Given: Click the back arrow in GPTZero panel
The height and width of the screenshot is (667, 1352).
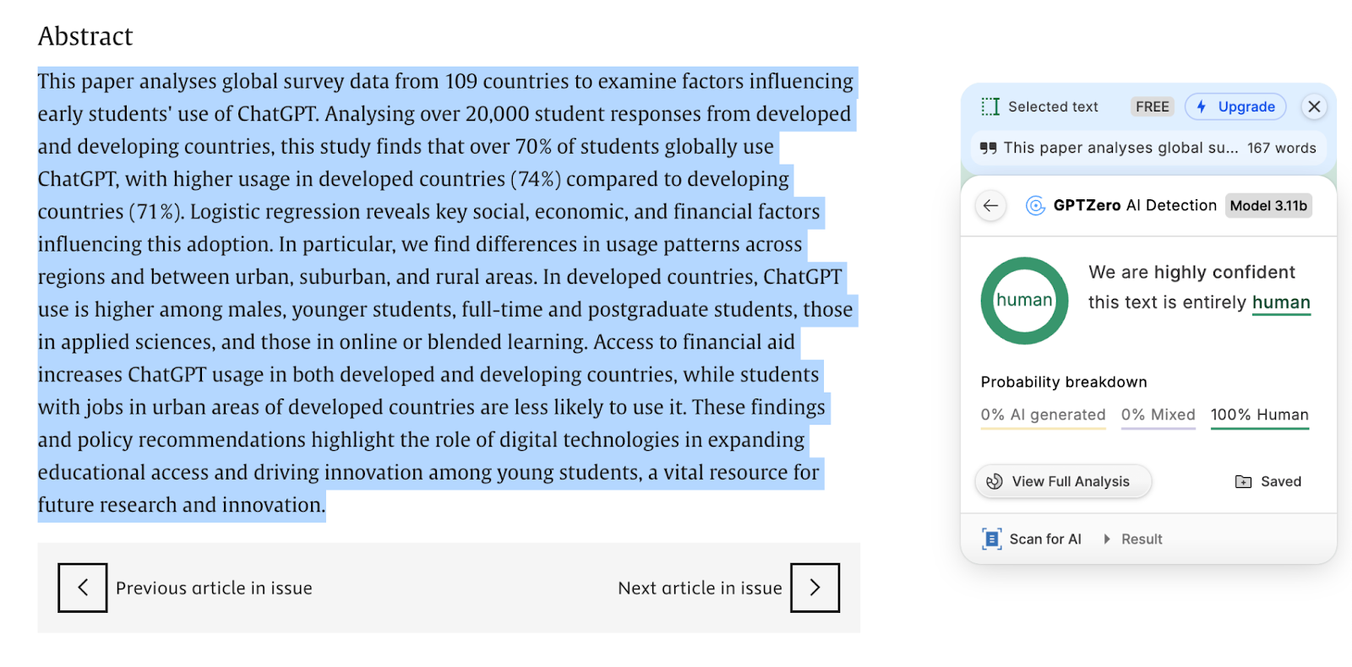Looking at the screenshot, I should (x=990, y=206).
